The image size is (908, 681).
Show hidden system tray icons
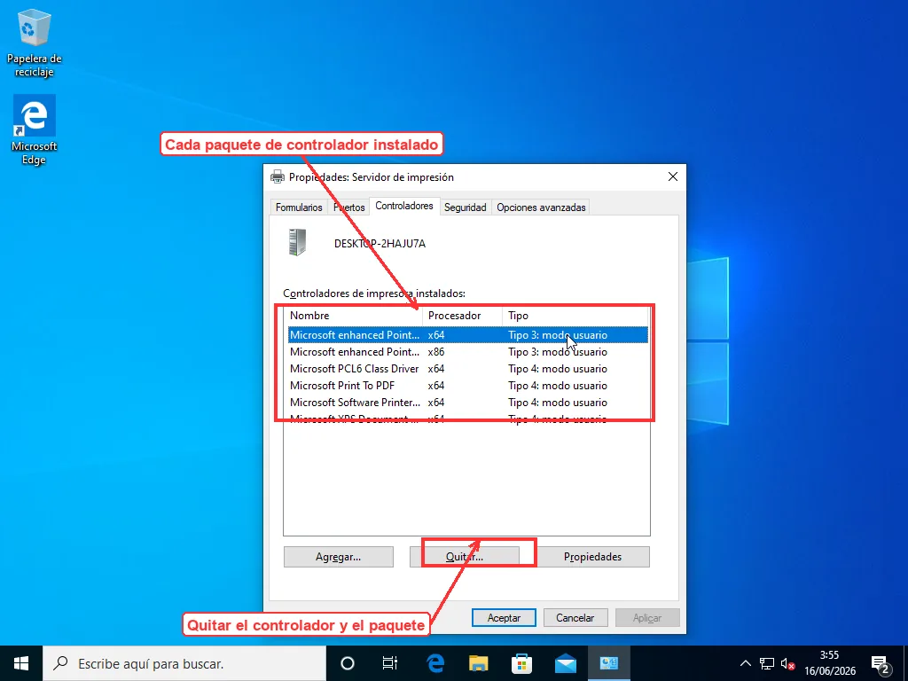tap(745, 663)
